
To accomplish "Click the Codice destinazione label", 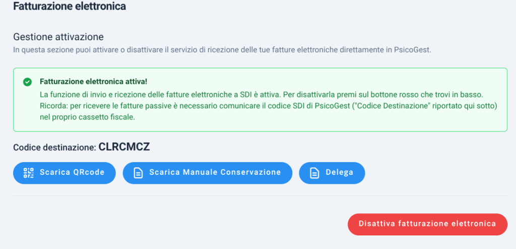I will [54, 148].
